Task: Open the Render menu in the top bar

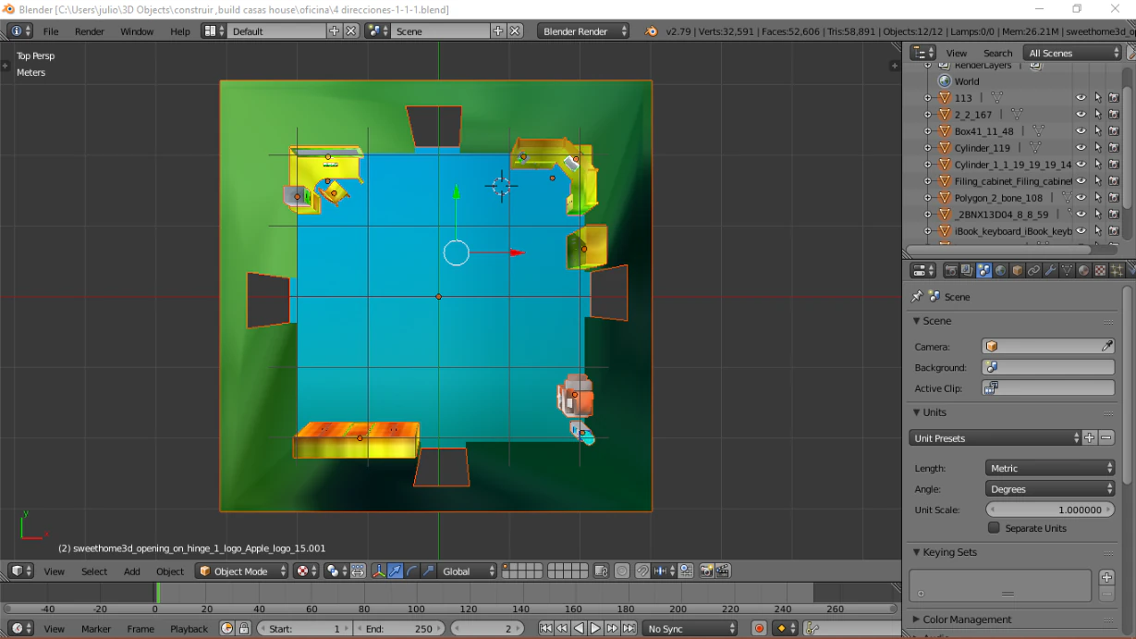Action: [x=90, y=31]
